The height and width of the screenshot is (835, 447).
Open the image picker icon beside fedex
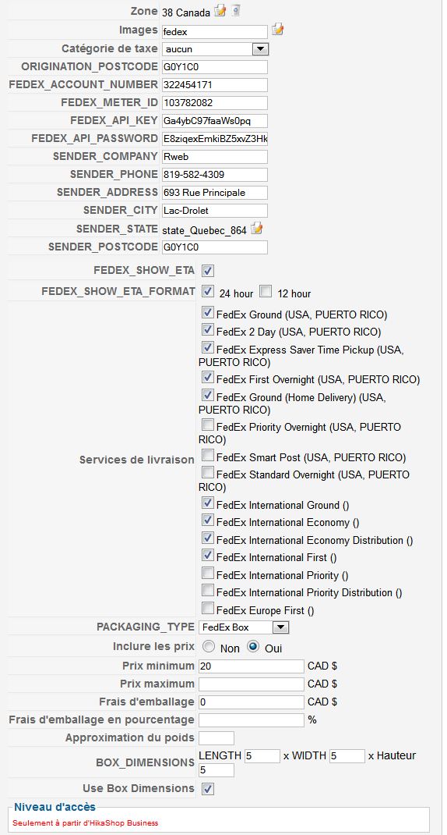pos(277,30)
